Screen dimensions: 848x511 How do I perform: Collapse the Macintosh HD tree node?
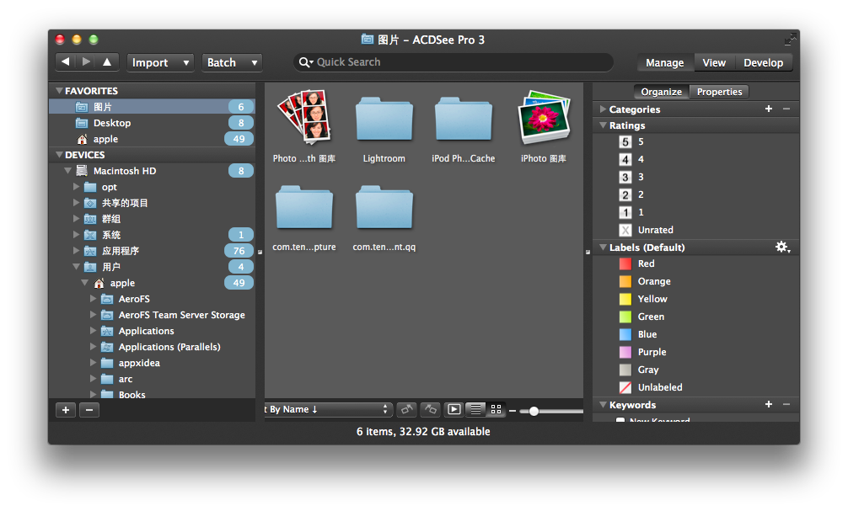(x=67, y=171)
